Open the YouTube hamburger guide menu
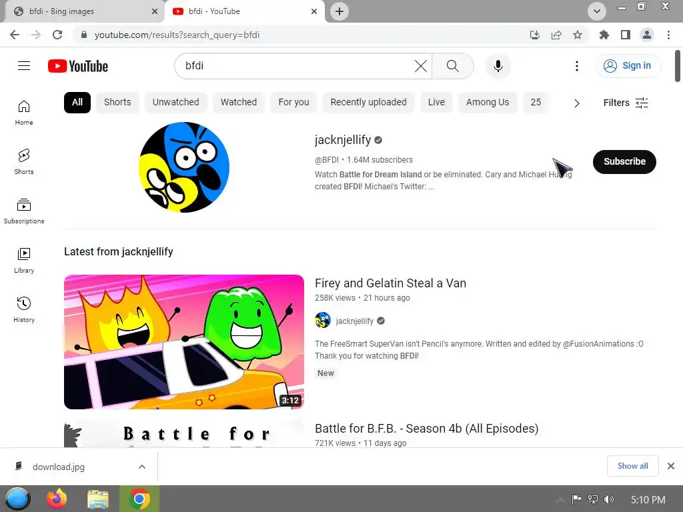683x512 pixels. tap(24, 66)
